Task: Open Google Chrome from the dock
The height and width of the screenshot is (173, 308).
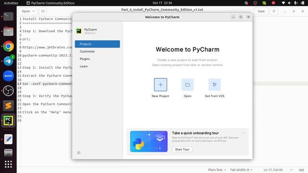Action: (8, 46)
